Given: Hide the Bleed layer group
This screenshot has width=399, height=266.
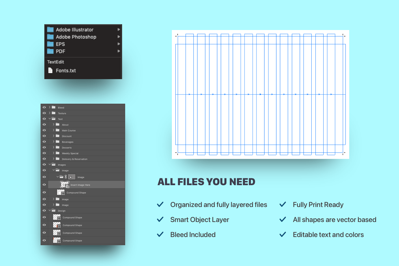Looking at the screenshot, I should pos(44,107).
